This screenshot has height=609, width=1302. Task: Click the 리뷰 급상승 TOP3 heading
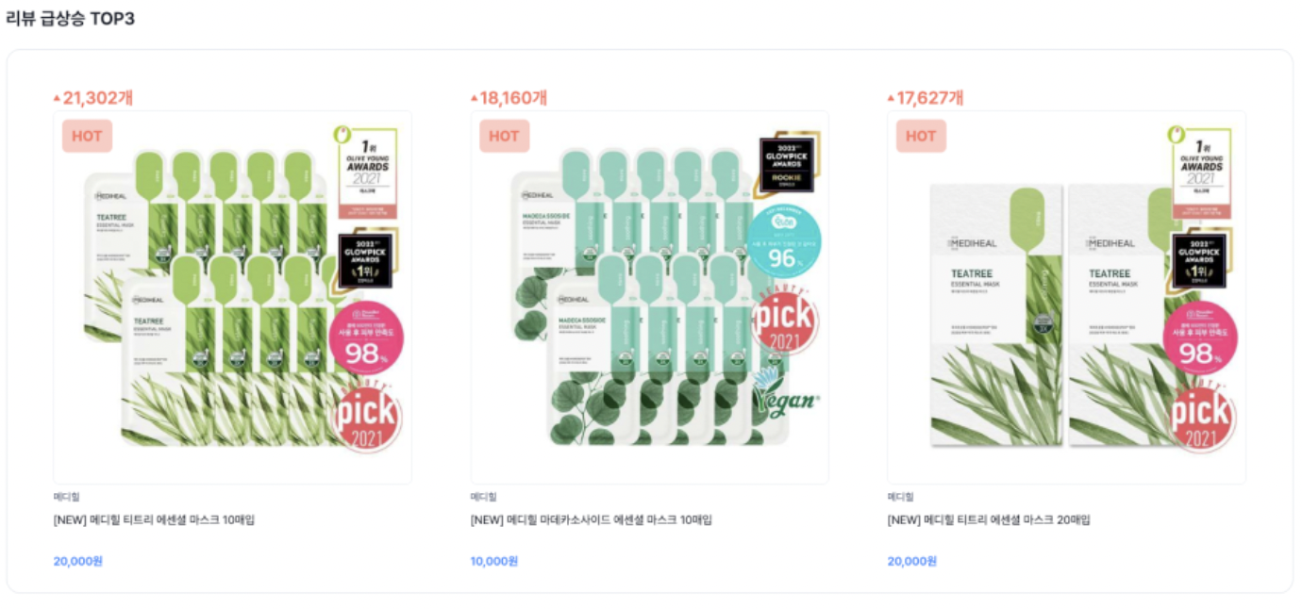coord(71,19)
